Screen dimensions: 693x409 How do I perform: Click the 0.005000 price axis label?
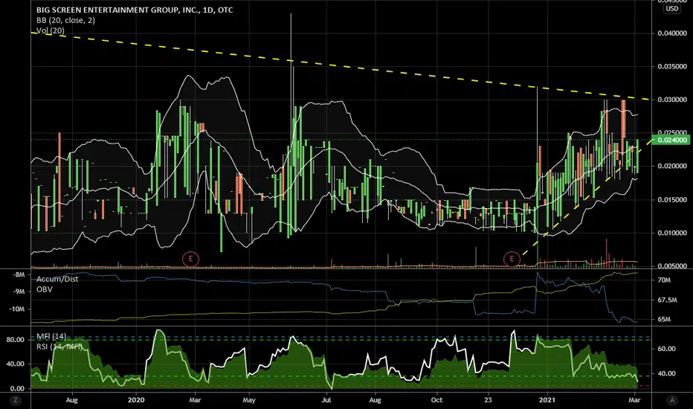tap(672, 265)
